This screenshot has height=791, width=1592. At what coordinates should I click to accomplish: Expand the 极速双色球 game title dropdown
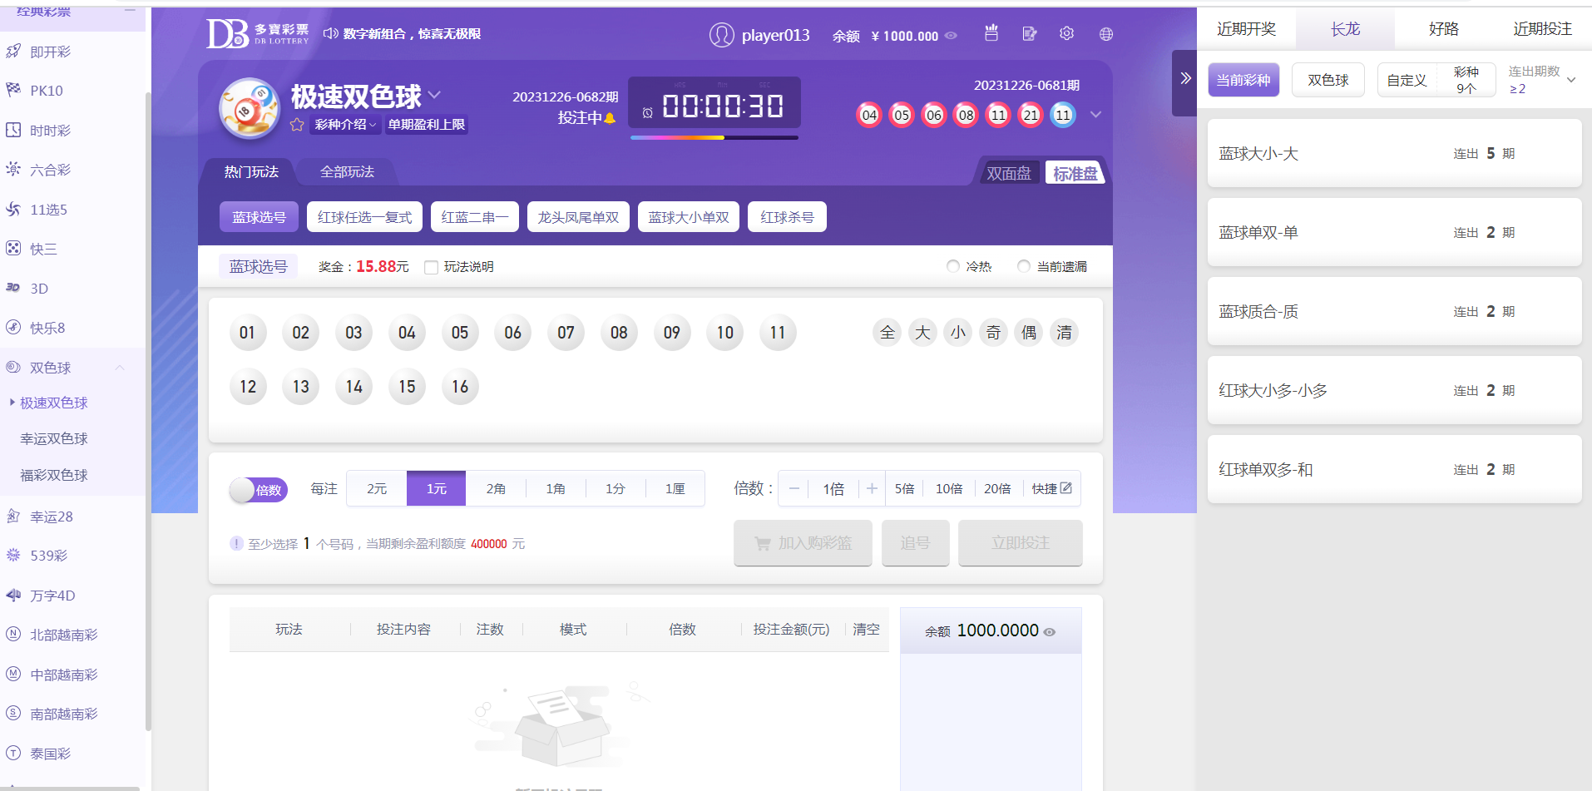(x=434, y=95)
